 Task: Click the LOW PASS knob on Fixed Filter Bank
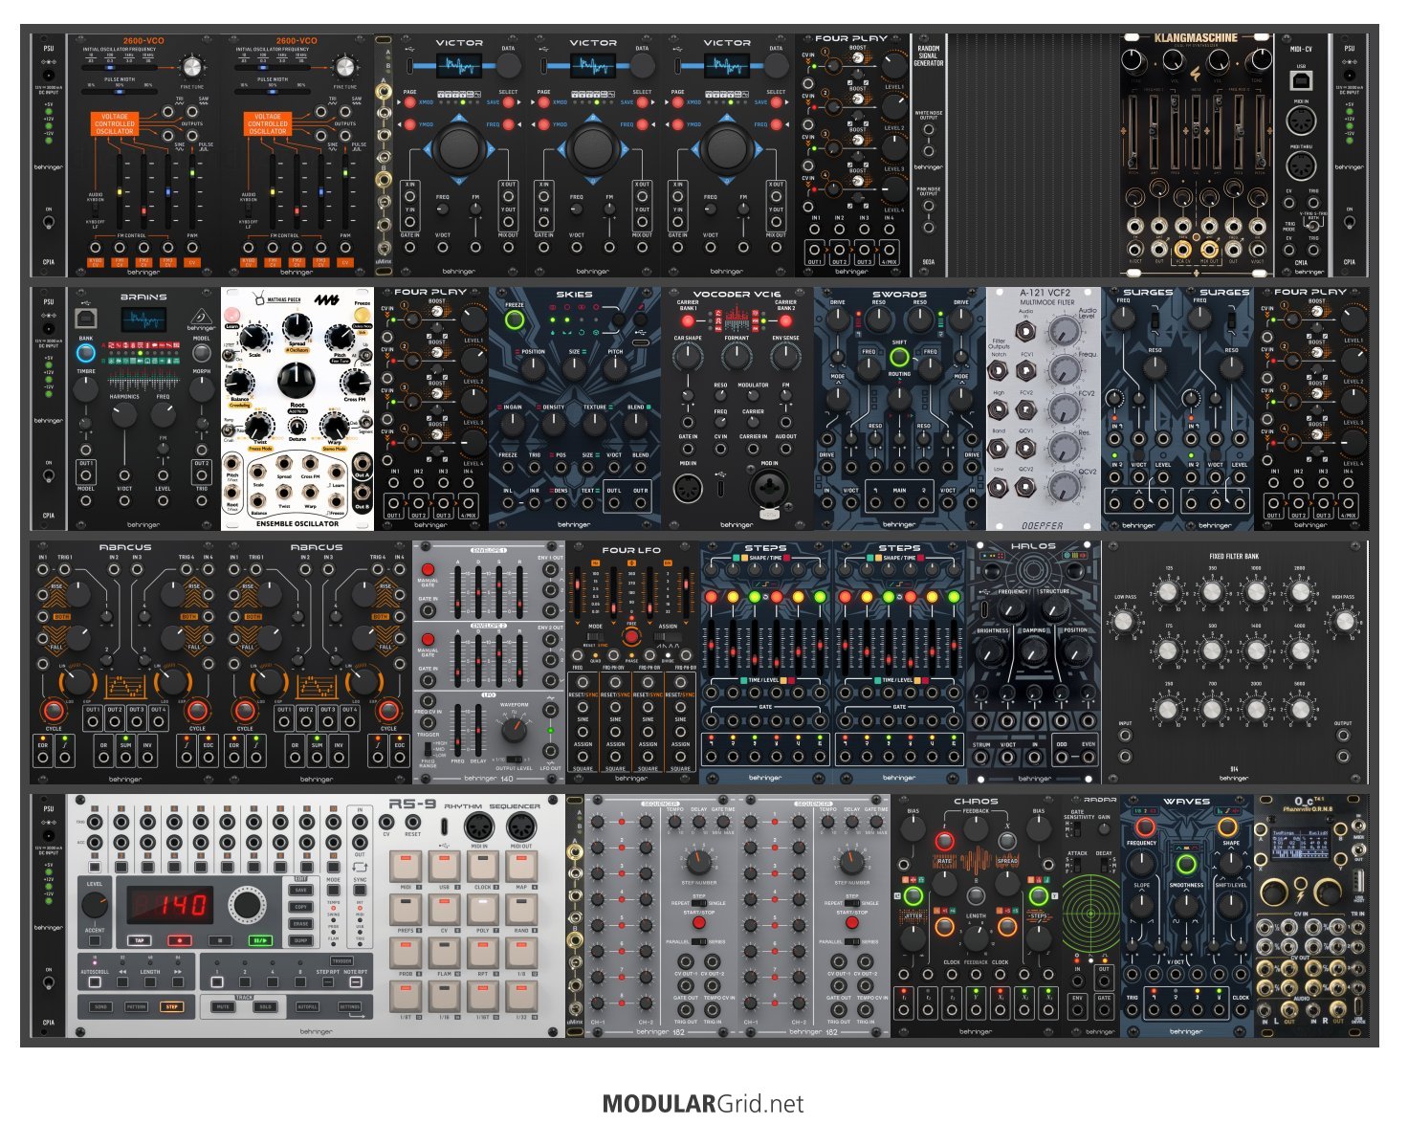(x=1125, y=622)
